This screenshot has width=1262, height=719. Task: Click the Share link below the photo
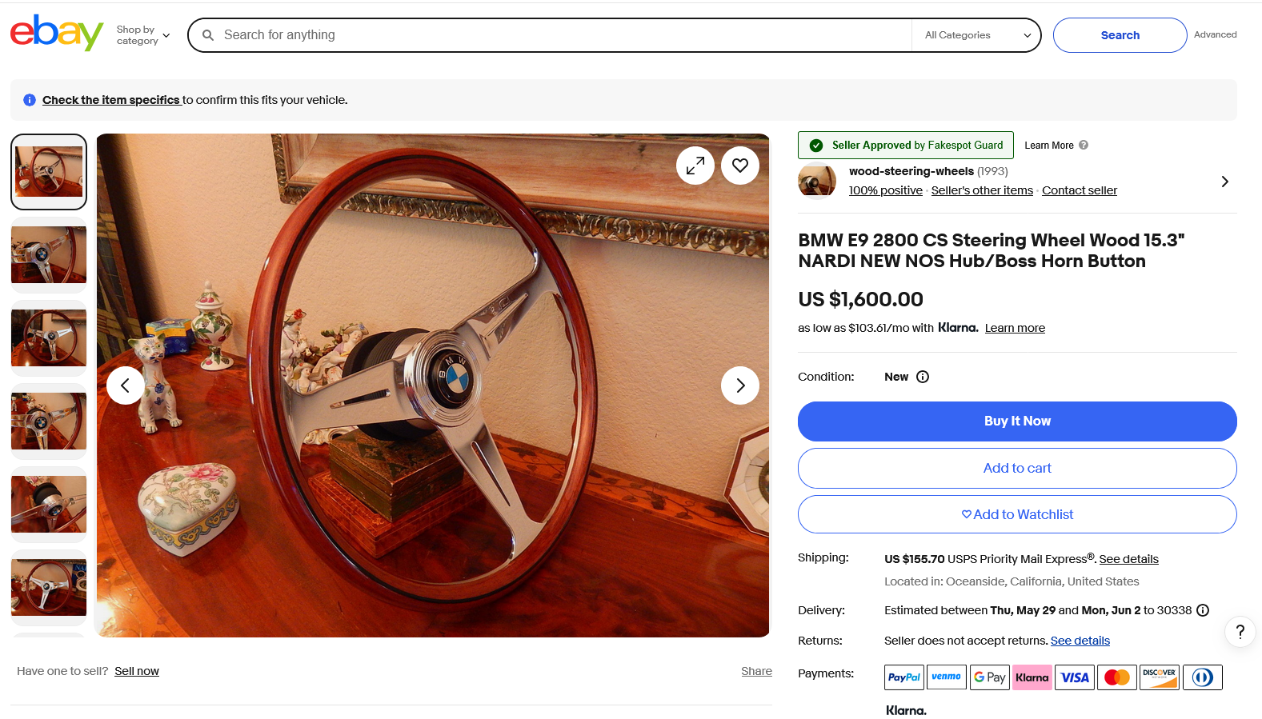pyautogui.click(x=756, y=671)
